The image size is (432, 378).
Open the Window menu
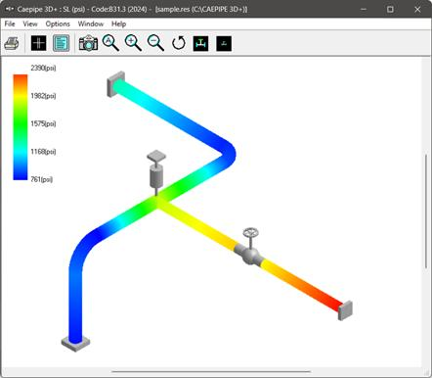[x=91, y=24]
